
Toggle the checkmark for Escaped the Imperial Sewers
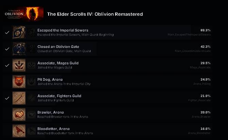7,33
